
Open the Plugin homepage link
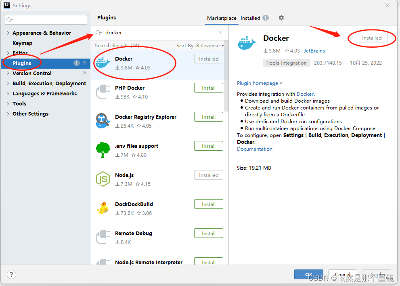[260, 83]
